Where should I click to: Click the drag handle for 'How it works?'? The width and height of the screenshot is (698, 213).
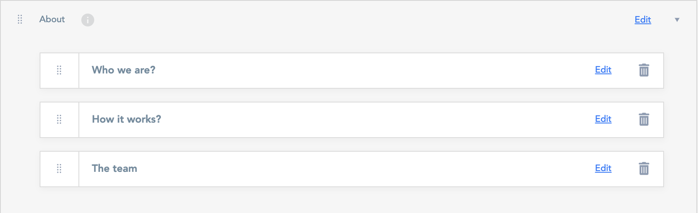point(59,120)
